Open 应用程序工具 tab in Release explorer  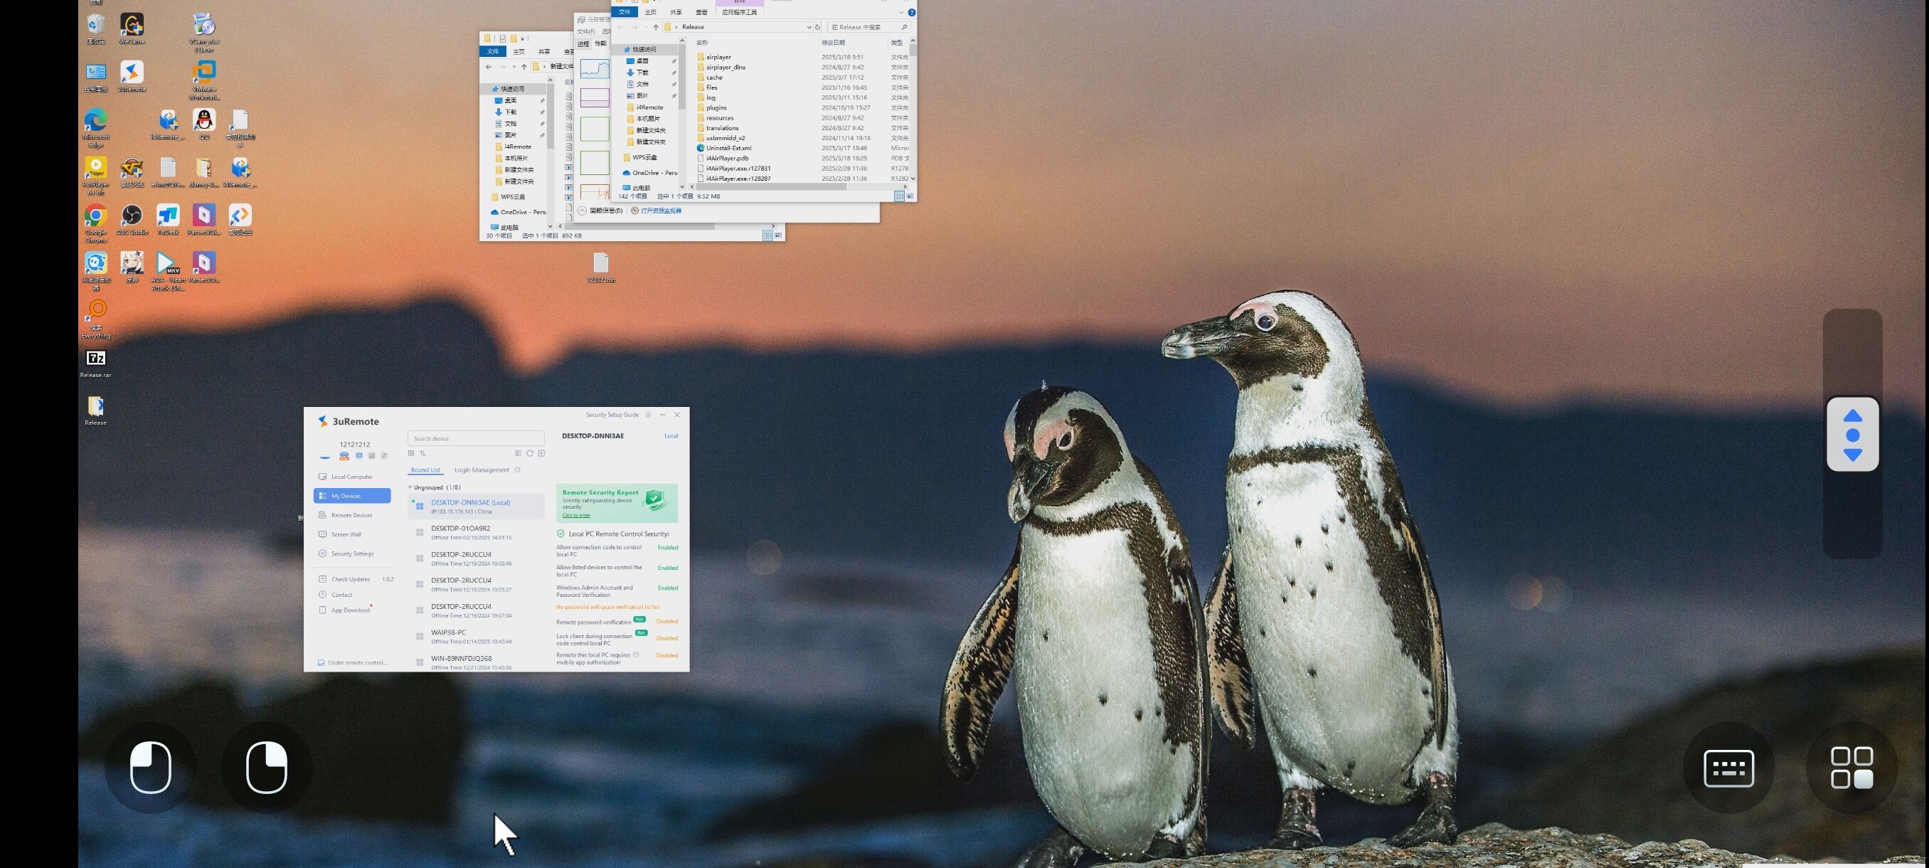[739, 12]
